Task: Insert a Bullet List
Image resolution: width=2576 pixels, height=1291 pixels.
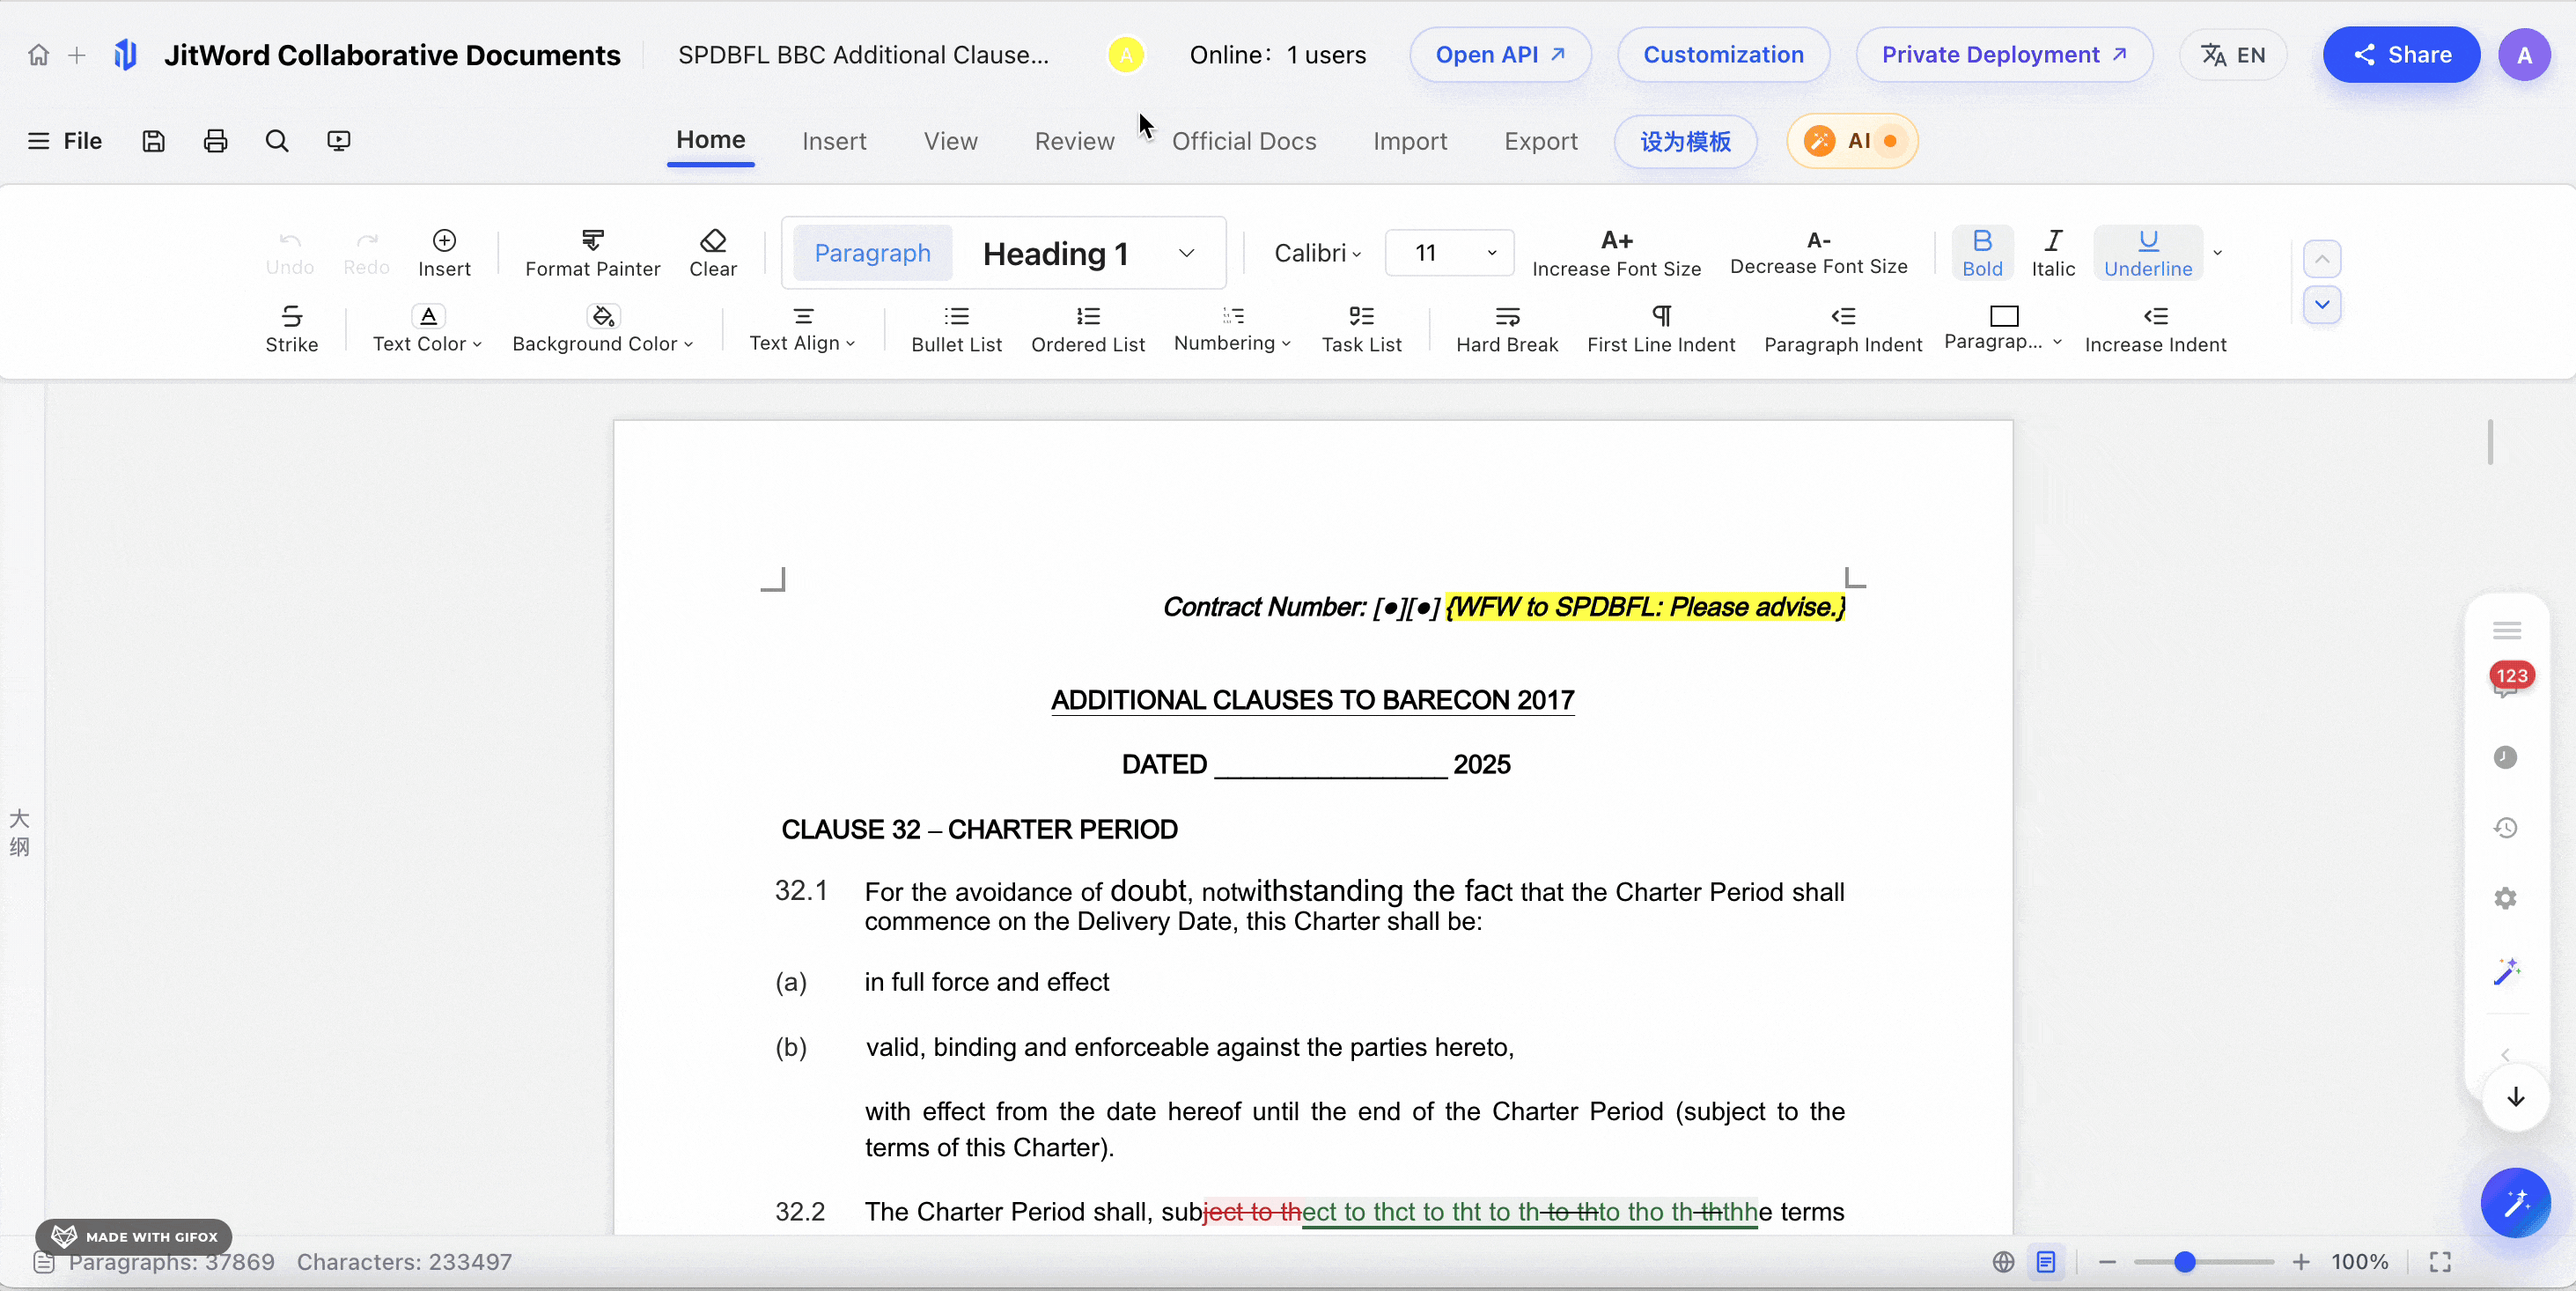Action: coord(956,329)
